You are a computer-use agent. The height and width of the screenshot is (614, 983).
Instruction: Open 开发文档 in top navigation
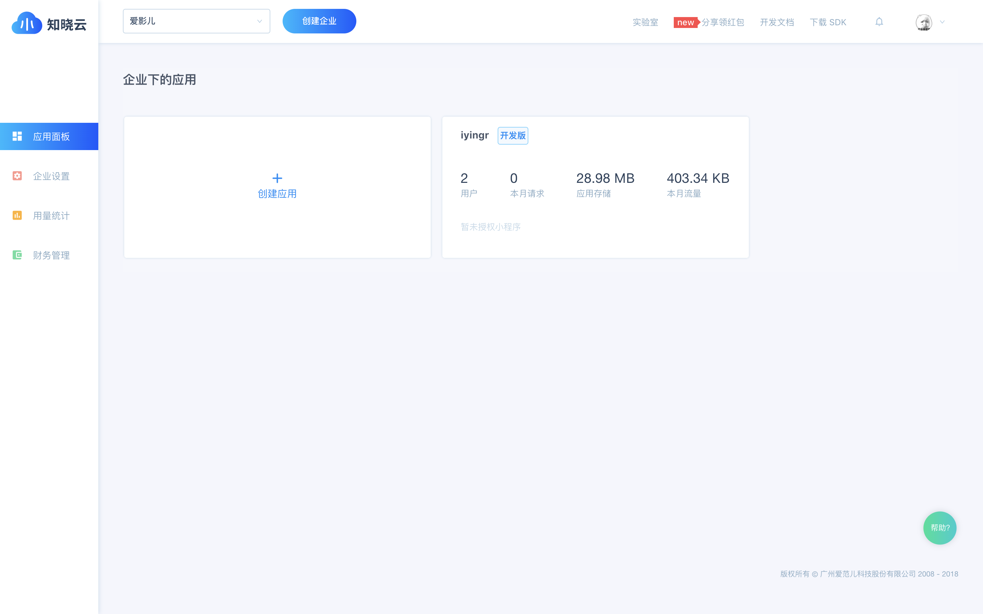tap(777, 22)
